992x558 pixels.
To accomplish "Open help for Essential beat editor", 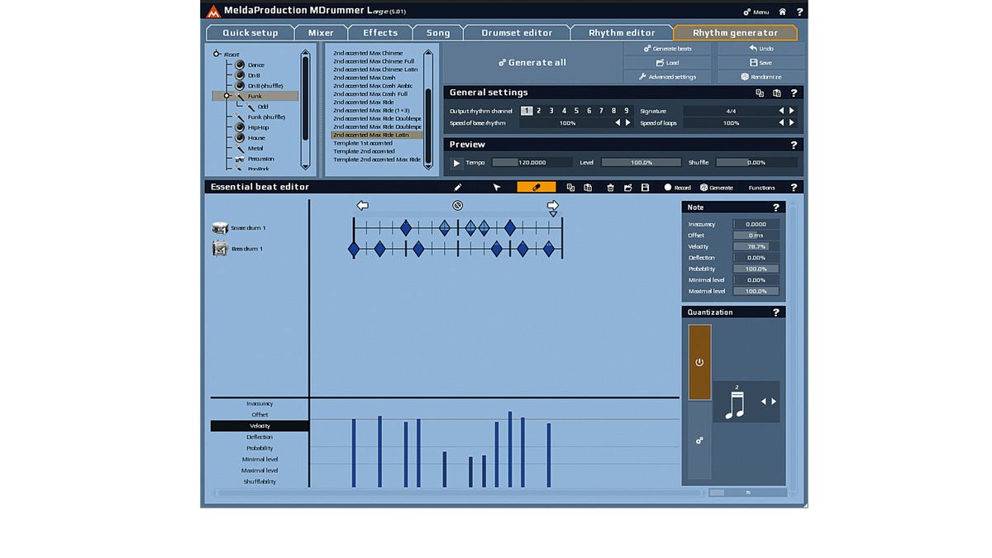I will [x=794, y=188].
